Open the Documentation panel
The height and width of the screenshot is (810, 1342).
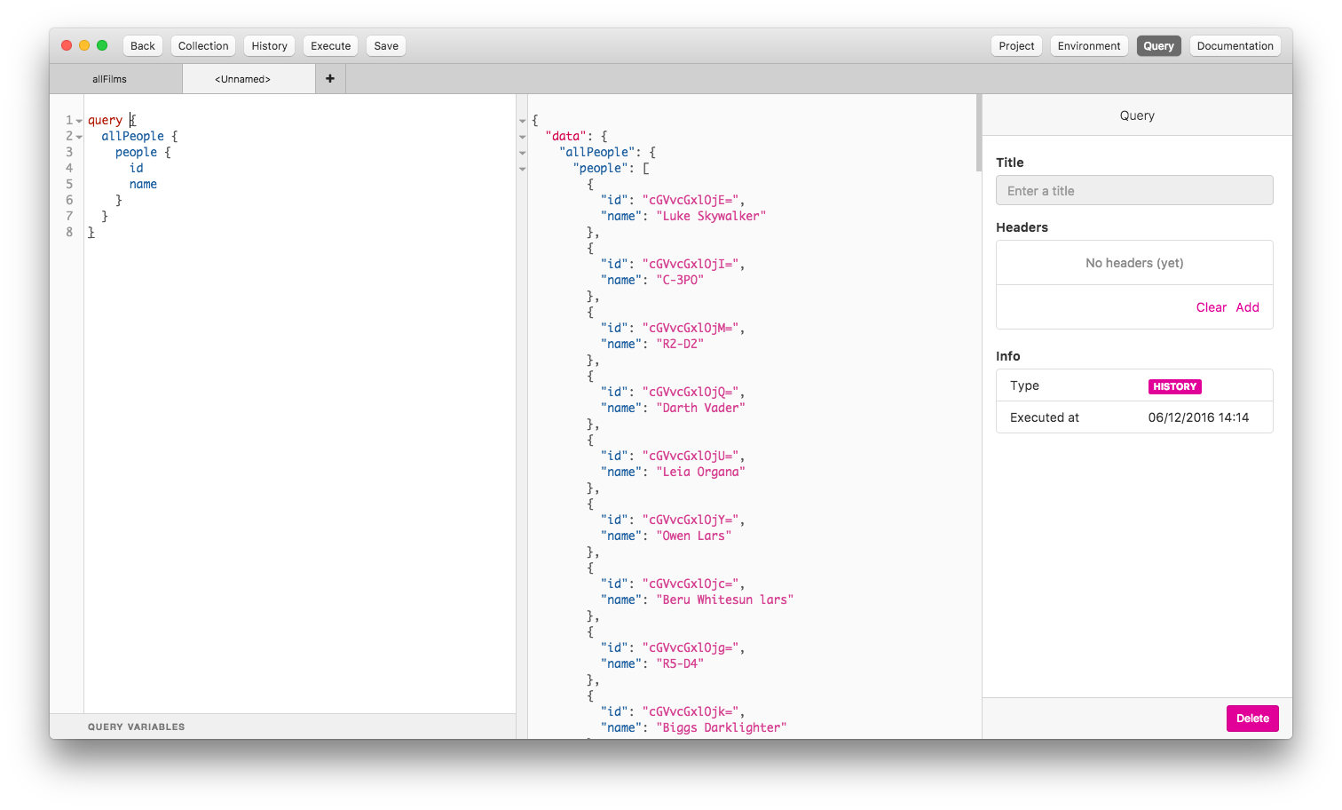(1235, 45)
